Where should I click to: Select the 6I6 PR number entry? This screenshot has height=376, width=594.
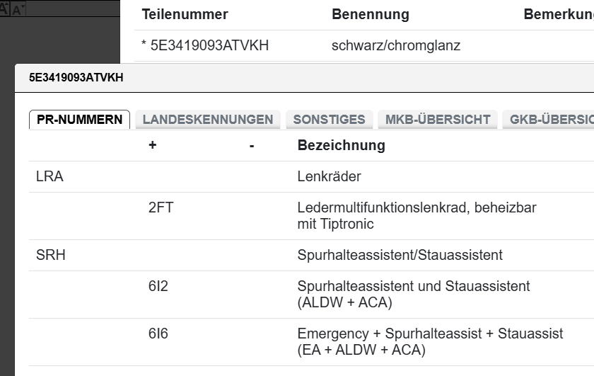pyautogui.click(x=158, y=334)
